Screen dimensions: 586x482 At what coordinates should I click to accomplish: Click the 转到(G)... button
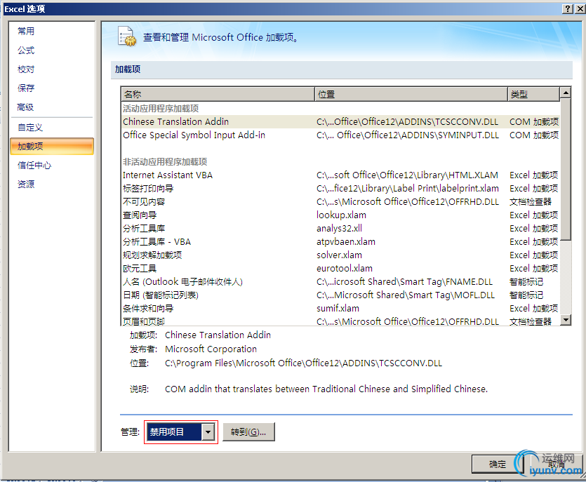point(248,432)
